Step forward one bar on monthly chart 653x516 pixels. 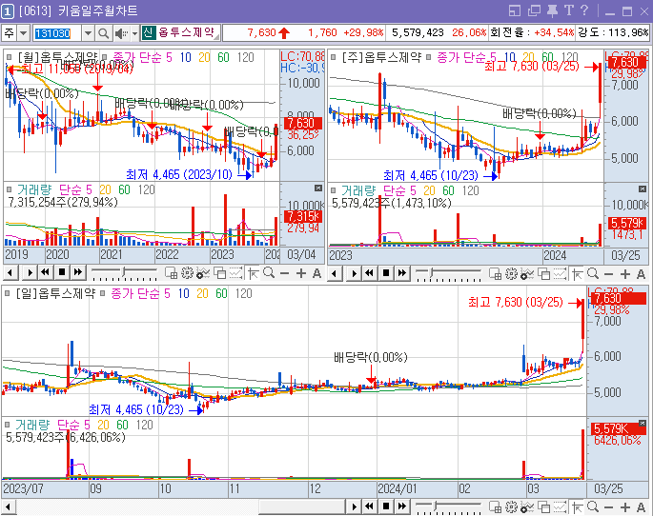coord(30,273)
